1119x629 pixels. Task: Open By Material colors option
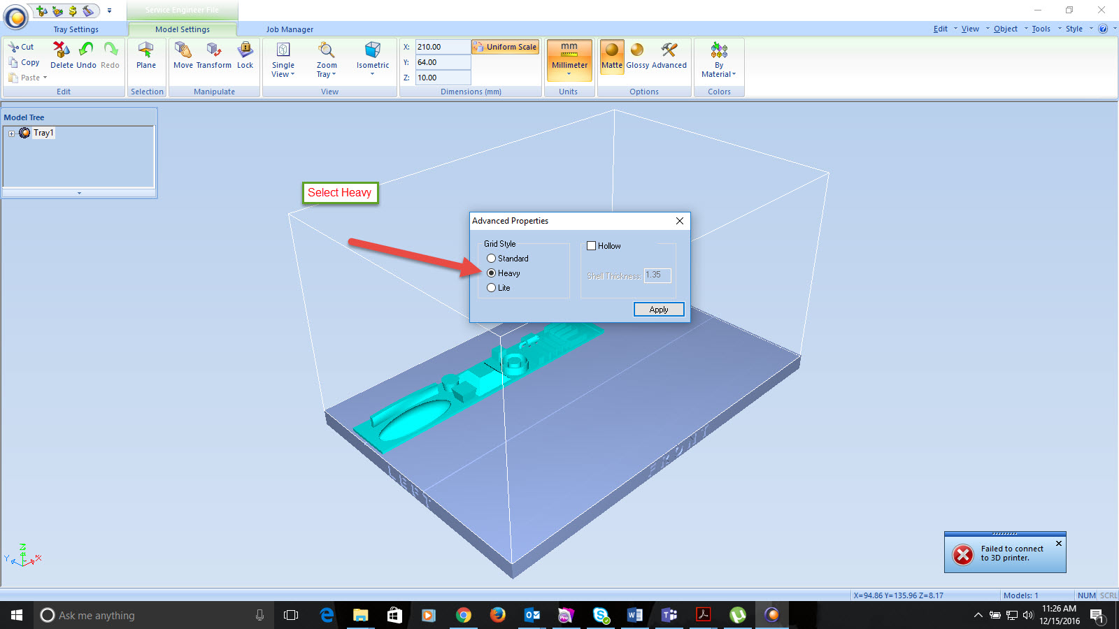click(x=719, y=59)
